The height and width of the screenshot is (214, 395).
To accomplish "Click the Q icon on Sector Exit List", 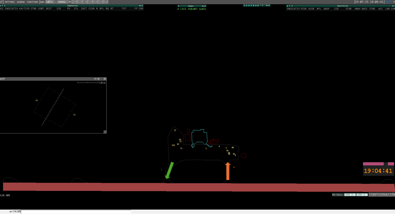I will 287,6.
